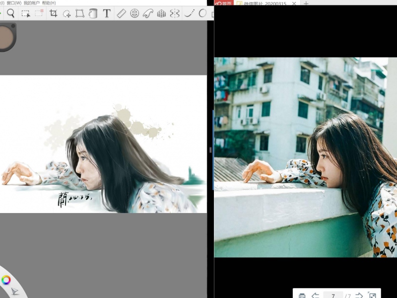The height and width of the screenshot is (298, 397).
Task: Click the reference photo of the woman
Action: pos(305,157)
